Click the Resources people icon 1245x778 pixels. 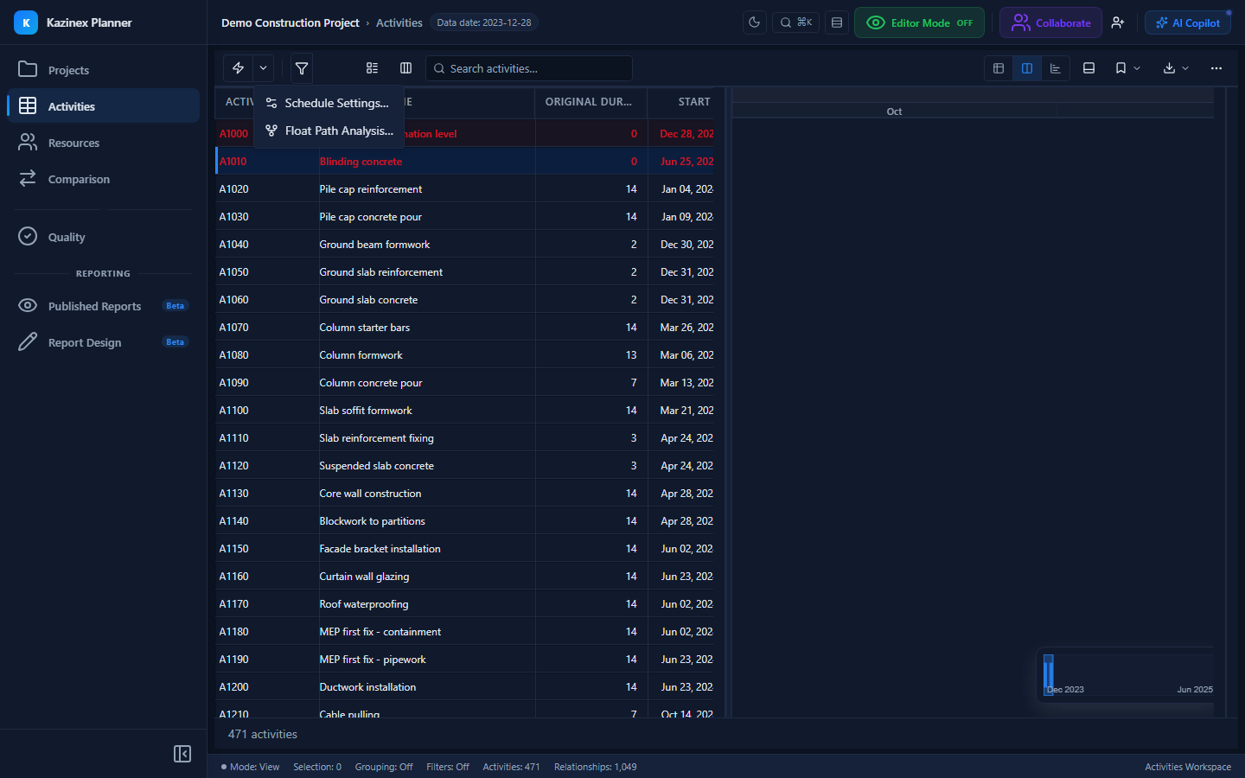(x=28, y=142)
